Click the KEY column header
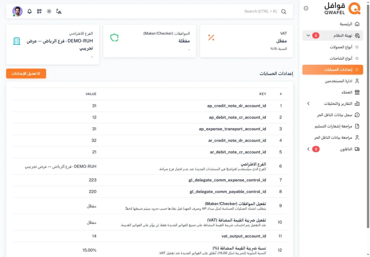This screenshot has width=370, height=257. tap(262, 94)
